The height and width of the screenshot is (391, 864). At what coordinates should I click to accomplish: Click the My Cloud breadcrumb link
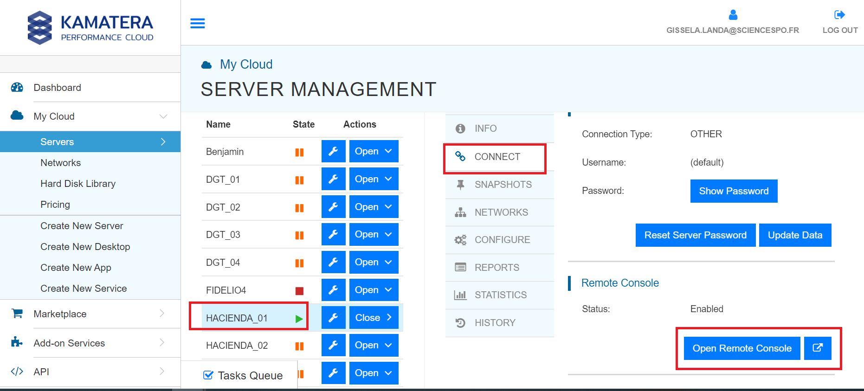(246, 64)
